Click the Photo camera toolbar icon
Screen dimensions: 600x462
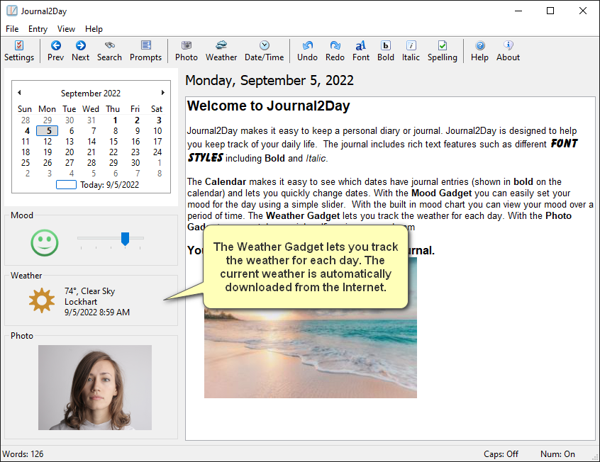pyautogui.click(x=187, y=51)
